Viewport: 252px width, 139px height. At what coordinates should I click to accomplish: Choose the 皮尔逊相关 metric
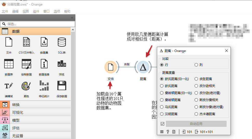[x=205, y=86]
